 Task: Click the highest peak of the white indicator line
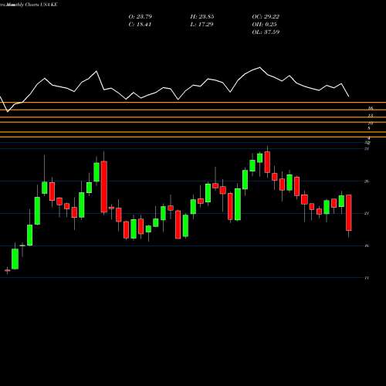[259, 67]
